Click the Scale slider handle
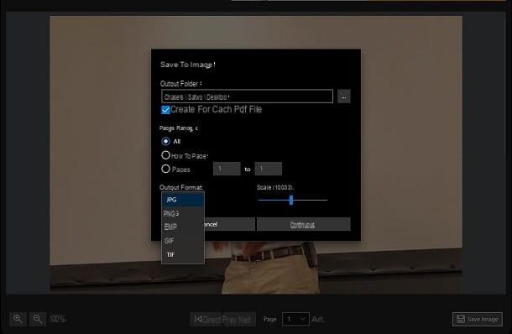 (291, 200)
